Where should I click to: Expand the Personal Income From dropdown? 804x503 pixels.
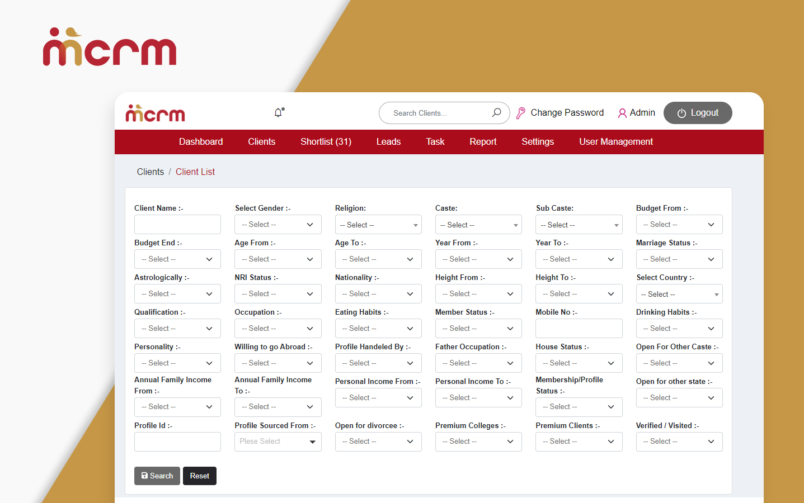(x=378, y=398)
